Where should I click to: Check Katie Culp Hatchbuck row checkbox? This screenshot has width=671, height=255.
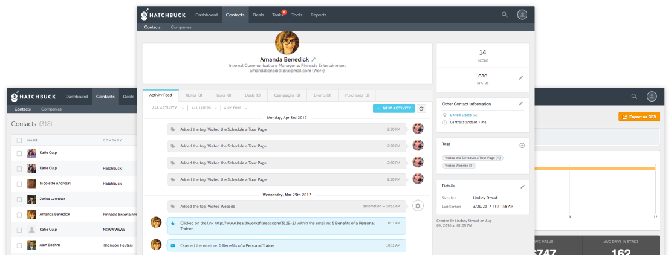click(x=19, y=168)
